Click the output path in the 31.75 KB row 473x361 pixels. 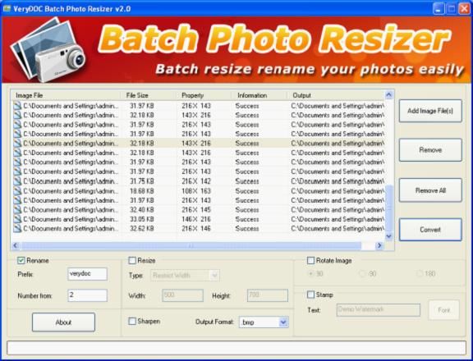coord(338,181)
